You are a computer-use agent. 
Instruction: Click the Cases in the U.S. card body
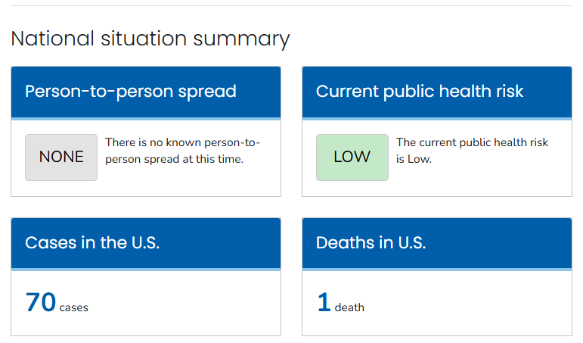146,303
